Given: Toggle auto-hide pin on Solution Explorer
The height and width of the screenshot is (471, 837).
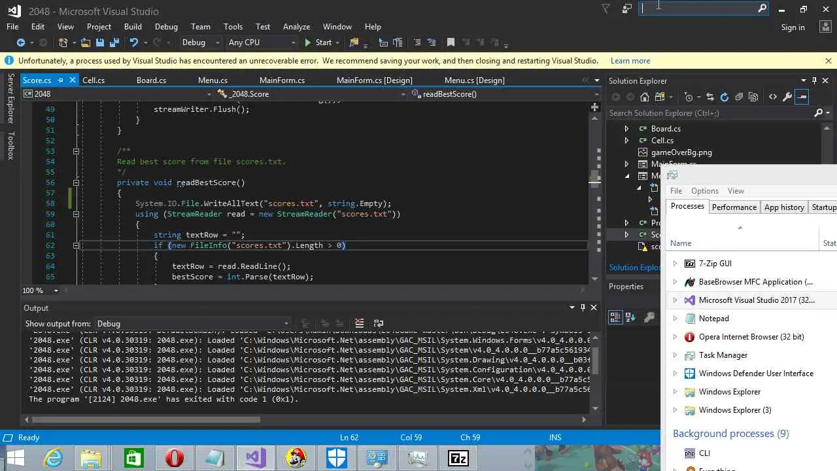Looking at the screenshot, I should (814, 80).
